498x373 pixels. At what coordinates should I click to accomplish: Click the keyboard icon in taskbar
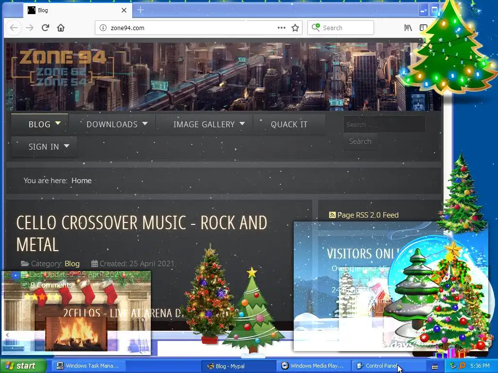435,366
